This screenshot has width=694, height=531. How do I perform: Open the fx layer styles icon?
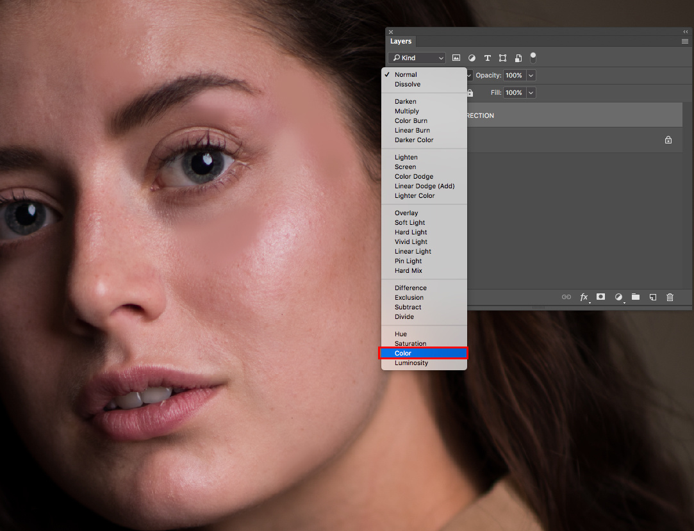point(583,297)
